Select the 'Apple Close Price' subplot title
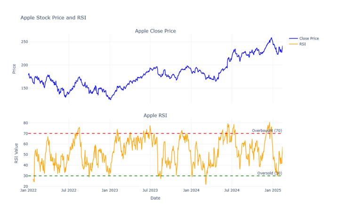The height and width of the screenshot is (210, 339). pyautogui.click(x=155, y=31)
